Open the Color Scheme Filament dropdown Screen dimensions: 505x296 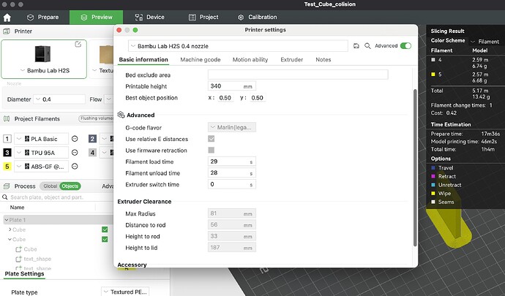pyautogui.click(x=485, y=42)
